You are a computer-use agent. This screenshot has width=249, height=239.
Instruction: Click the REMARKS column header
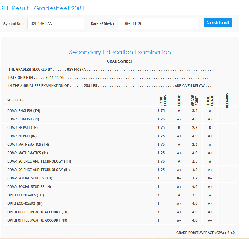tap(227, 100)
